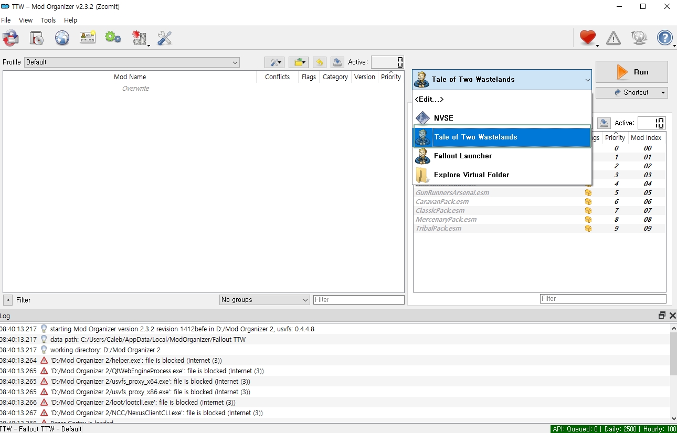Viewport: 677px width, 433px height.
Task: Click the data path log entry
Action: point(335,340)
